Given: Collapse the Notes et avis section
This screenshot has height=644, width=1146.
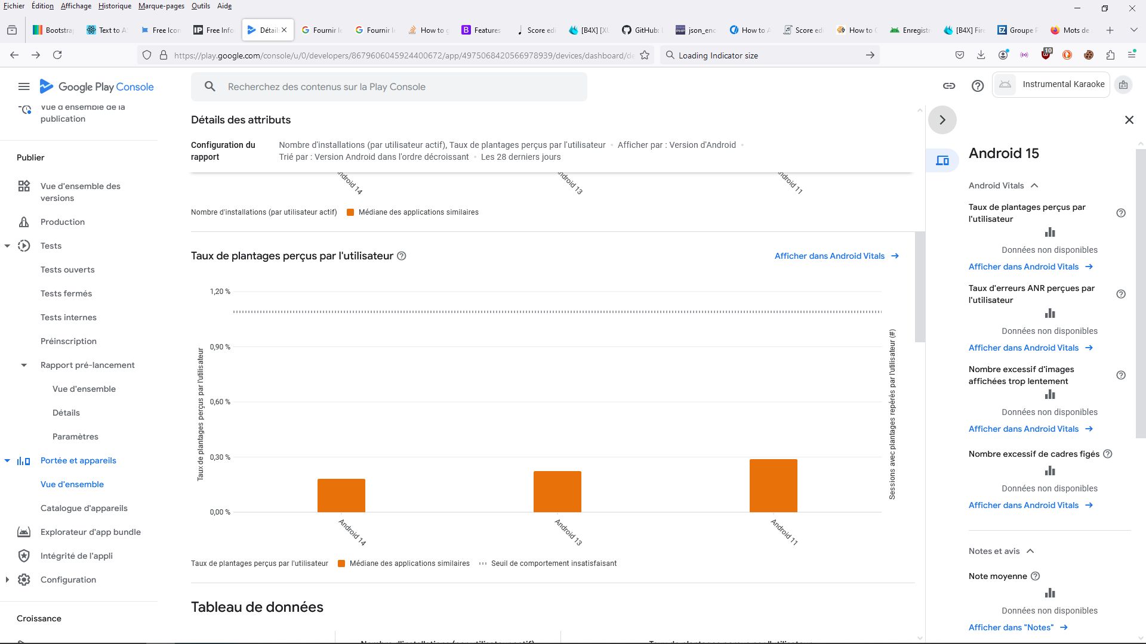Looking at the screenshot, I should point(1030,552).
